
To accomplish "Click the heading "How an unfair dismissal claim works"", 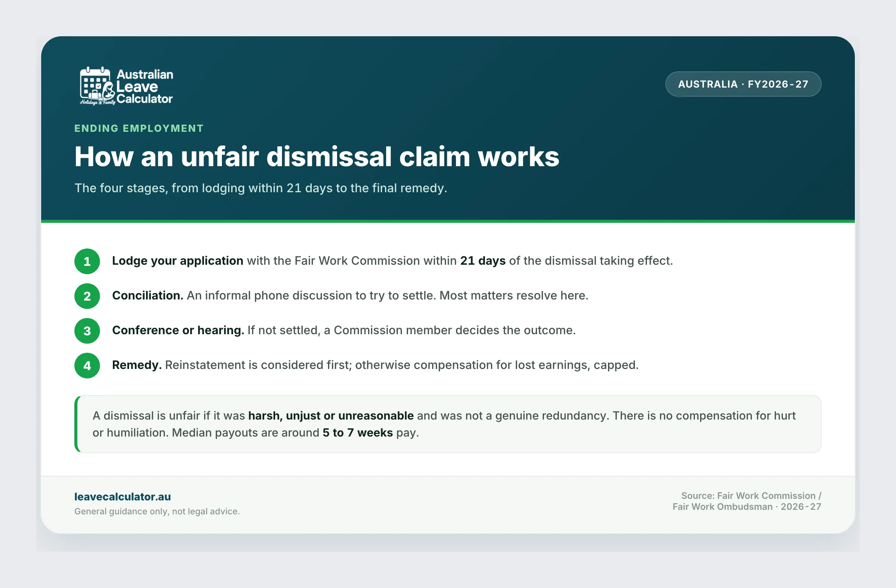I will [317, 156].
